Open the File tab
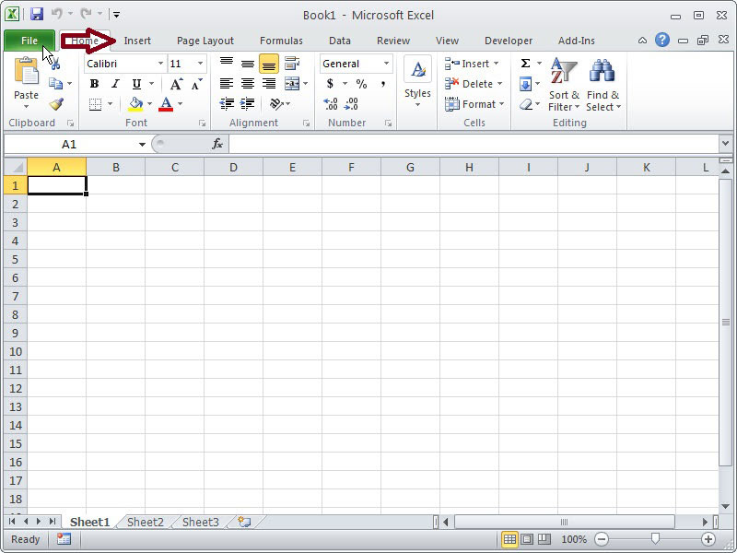This screenshot has width=737, height=553. (x=29, y=41)
